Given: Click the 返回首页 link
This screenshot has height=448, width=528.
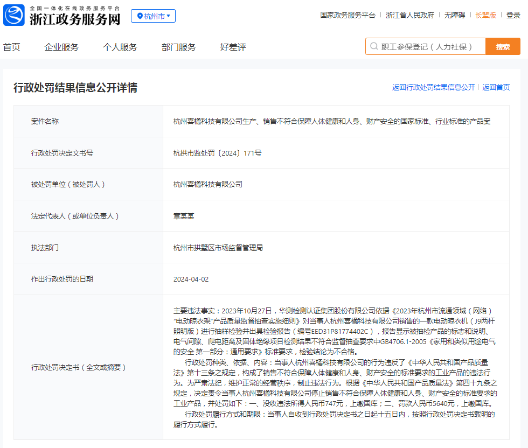Looking at the screenshot, I should click(496, 88).
